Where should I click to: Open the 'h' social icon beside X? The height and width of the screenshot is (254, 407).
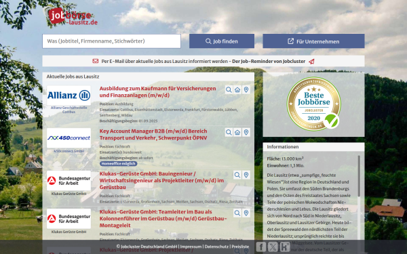tap(285, 247)
